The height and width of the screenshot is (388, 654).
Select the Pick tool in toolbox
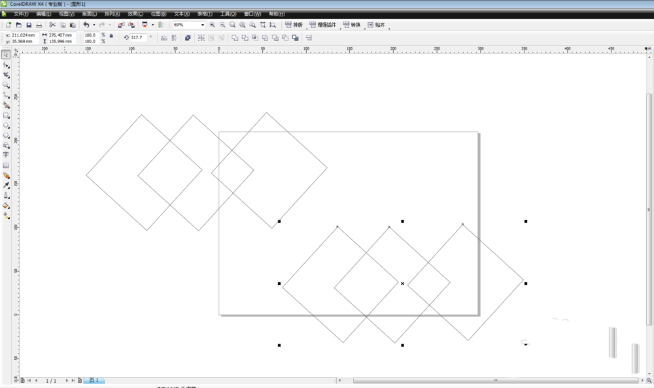(6, 55)
